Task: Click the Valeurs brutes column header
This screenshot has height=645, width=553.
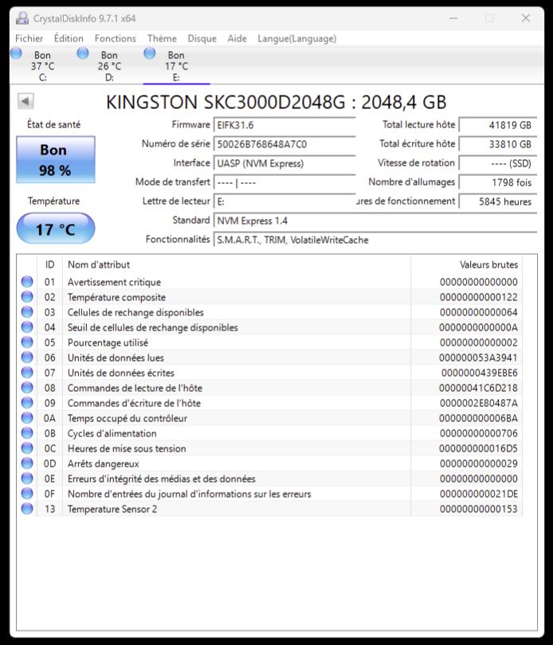Action: (488, 264)
